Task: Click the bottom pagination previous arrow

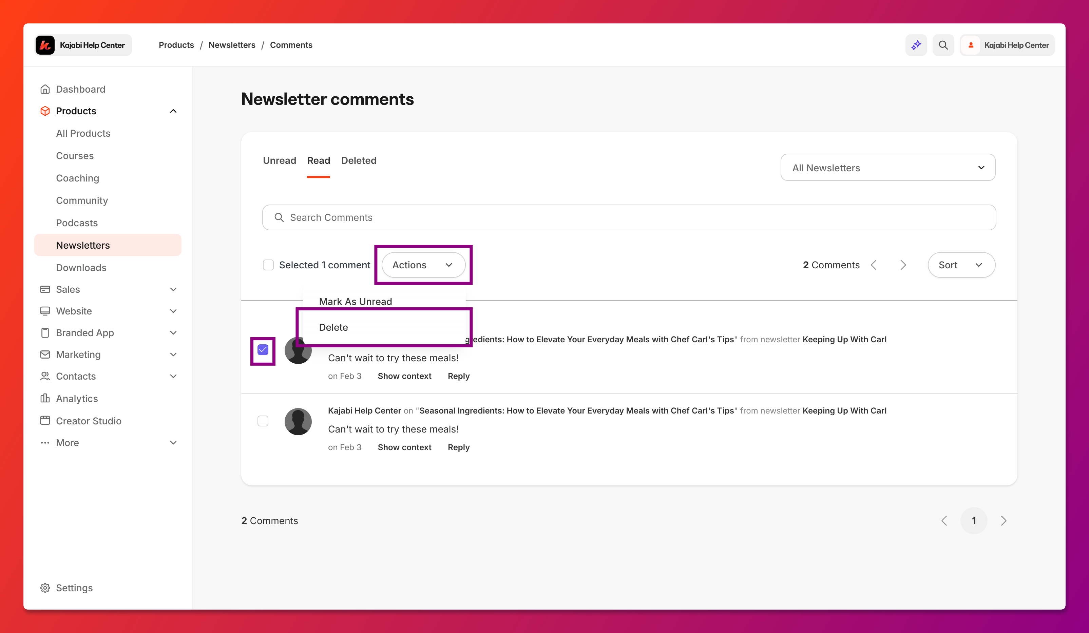Action: [x=944, y=521]
